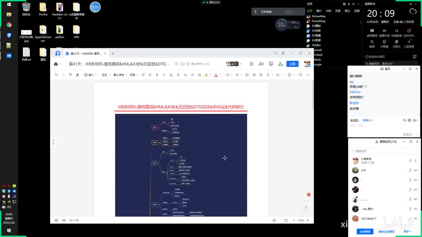Viewport: 422px width, 237px height.
Task: Star the document as favorite
Action: coord(177,64)
